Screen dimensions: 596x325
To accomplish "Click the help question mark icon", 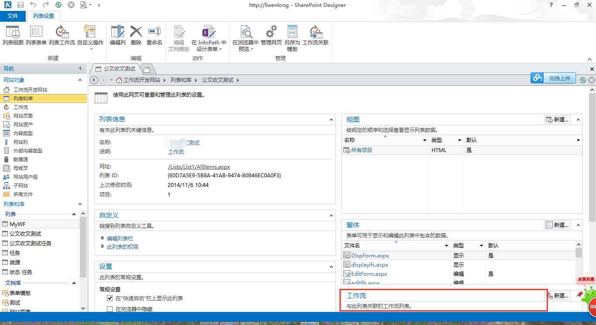I will pyautogui.click(x=551, y=5).
